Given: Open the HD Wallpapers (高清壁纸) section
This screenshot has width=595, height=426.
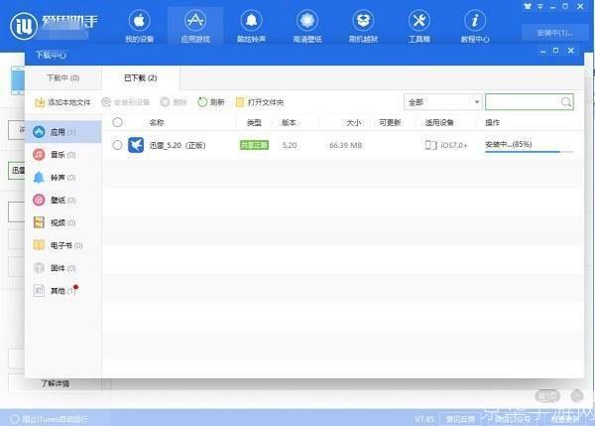Looking at the screenshot, I should [307, 26].
